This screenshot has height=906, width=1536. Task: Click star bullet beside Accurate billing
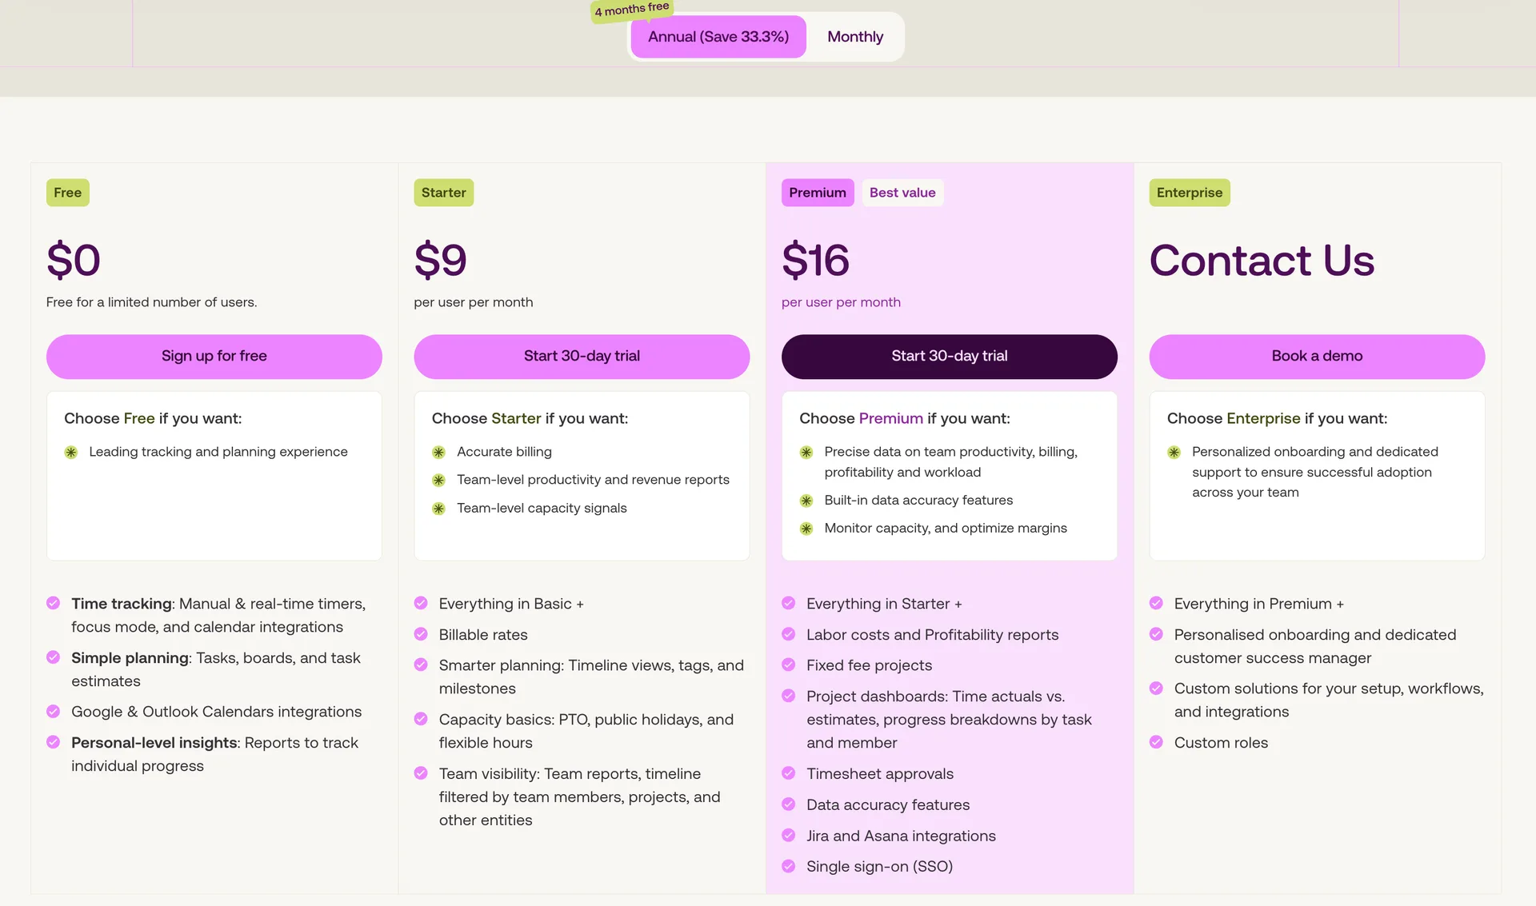439,453
